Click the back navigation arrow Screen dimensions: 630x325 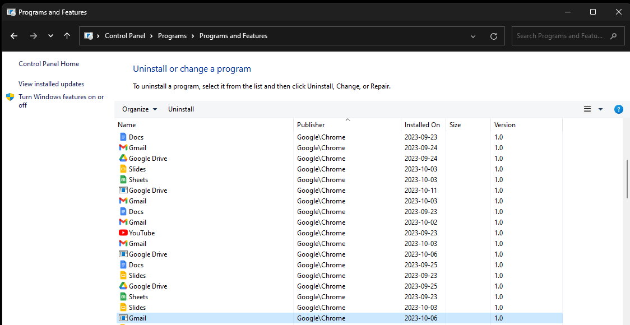click(14, 36)
